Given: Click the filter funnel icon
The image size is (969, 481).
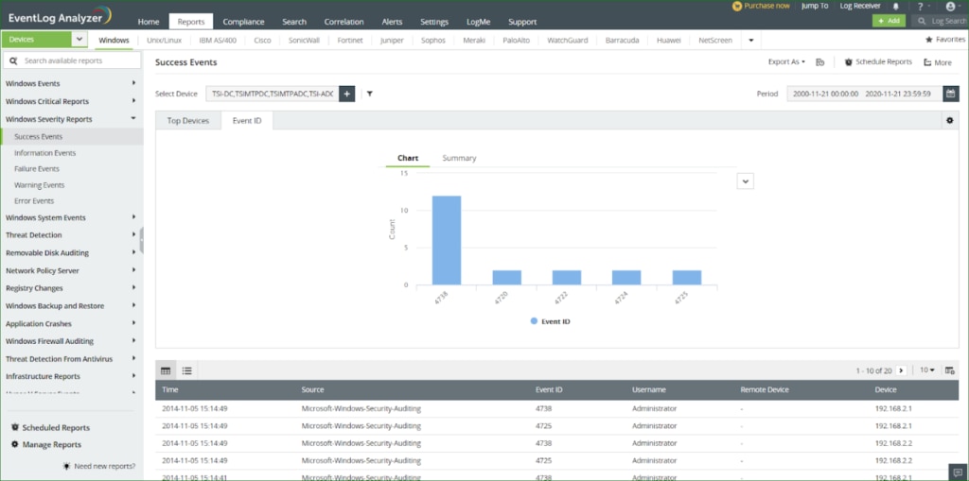Looking at the screenshot, I should 370,94.
